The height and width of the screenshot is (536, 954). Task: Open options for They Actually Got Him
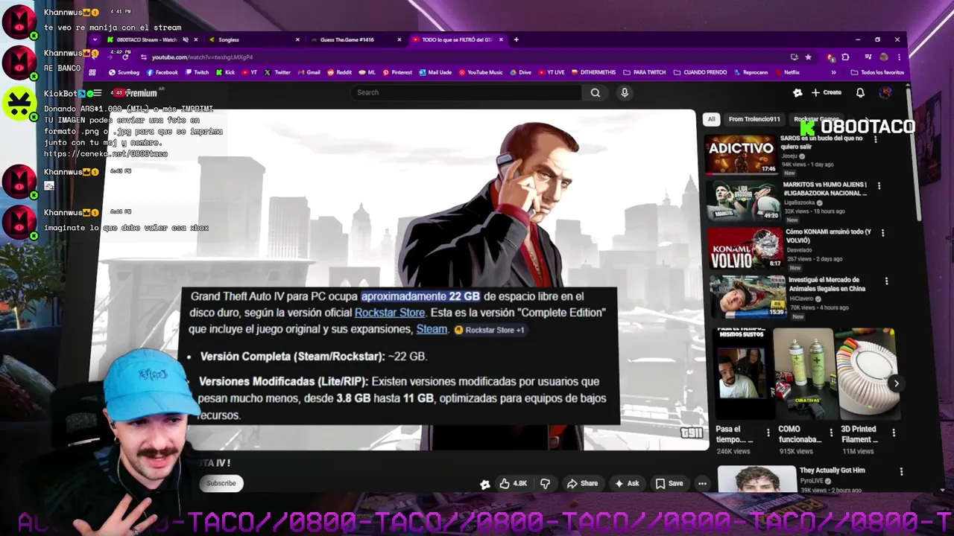[x=901, y=471]
